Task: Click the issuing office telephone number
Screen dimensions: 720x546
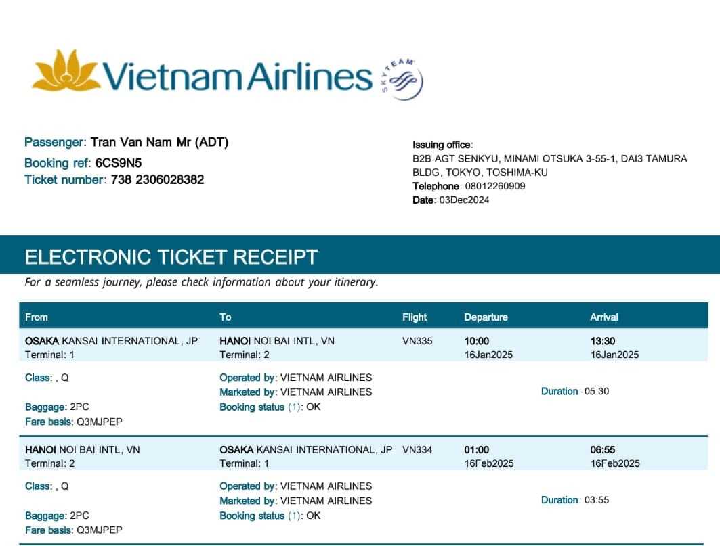Action: pyautogui.click(x=494, y=186)
